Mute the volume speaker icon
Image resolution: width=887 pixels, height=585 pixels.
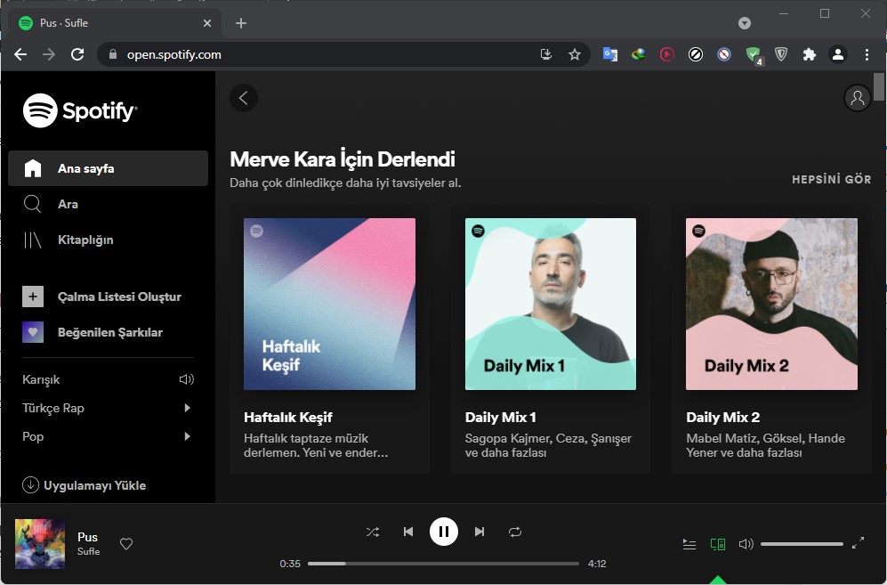[x=746, y=544]
